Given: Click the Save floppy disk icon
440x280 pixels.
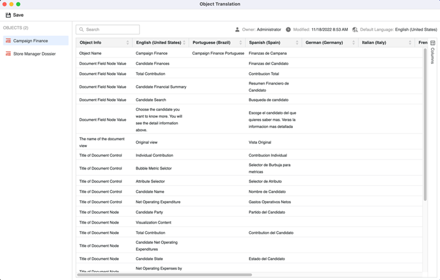Looking at the screenshot, I should tap(8, 15).
